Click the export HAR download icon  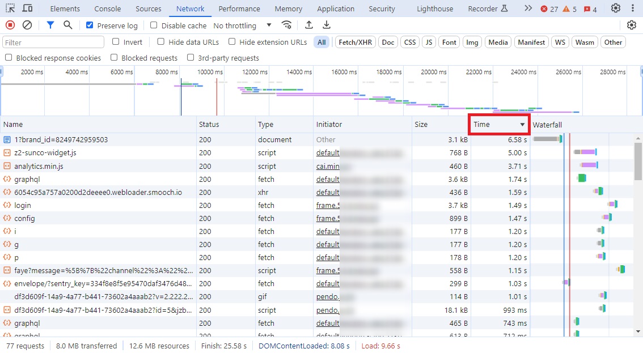[327, 25]
